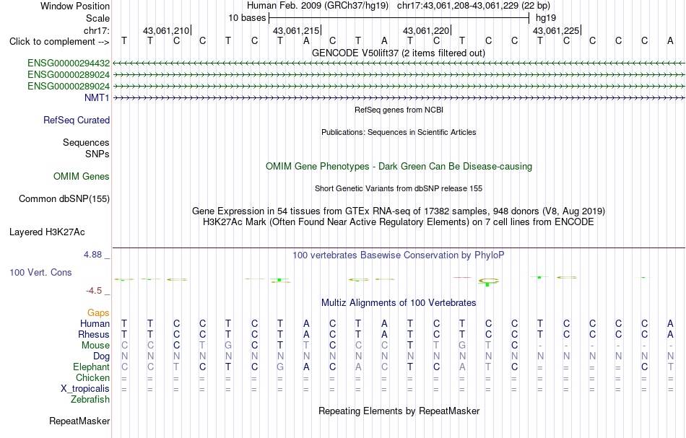Open the NMT1 gene label
Viewport: 686px width, 438px height.
tap(97, 97)
